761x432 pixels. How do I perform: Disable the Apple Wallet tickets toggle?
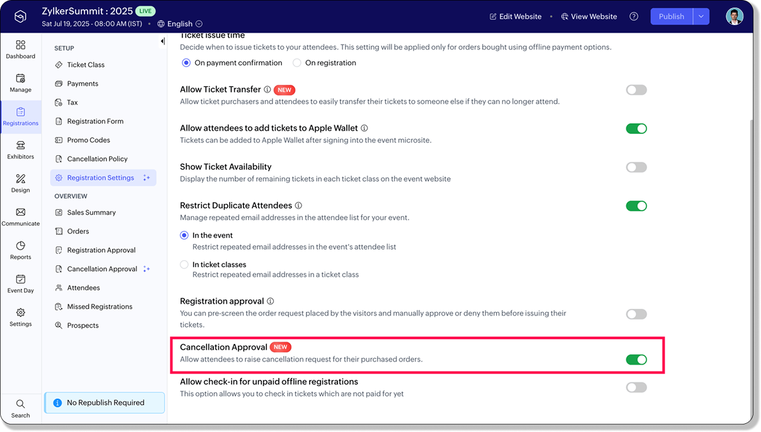coord(636,128)
